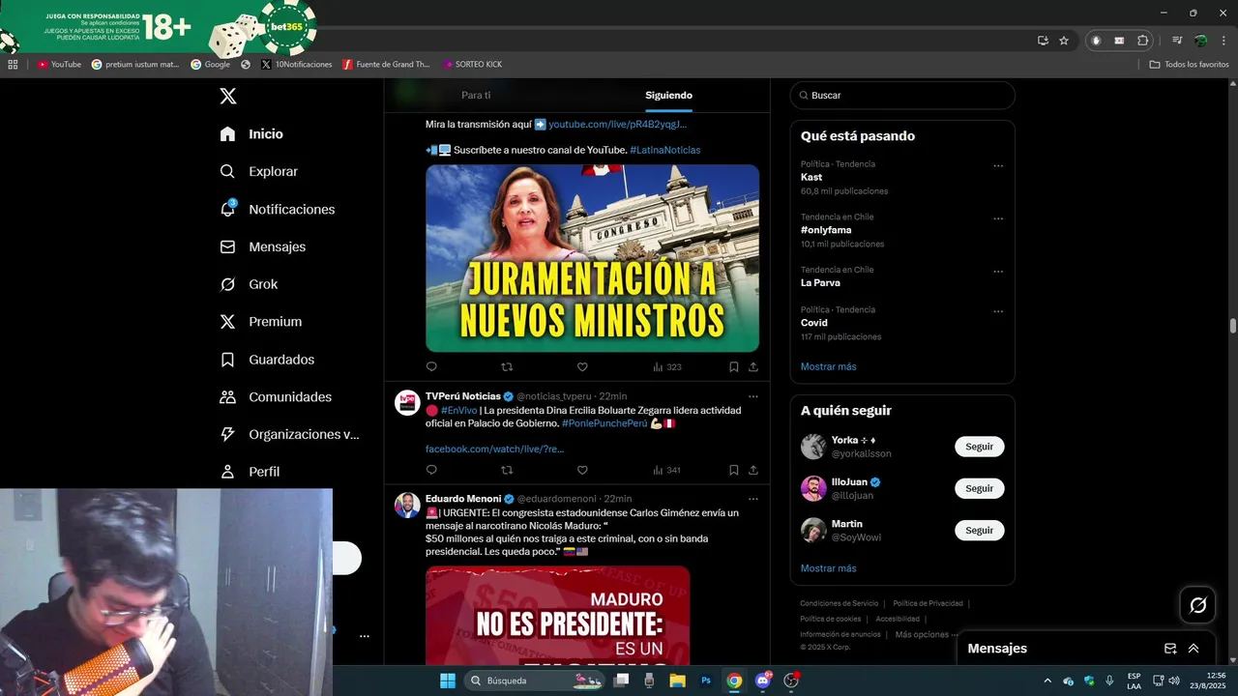Image resolution: width=1238 pixels, height=696 pixels.
Task: Repost the TVPerú Noticias post
Action: tap(507, 470)
